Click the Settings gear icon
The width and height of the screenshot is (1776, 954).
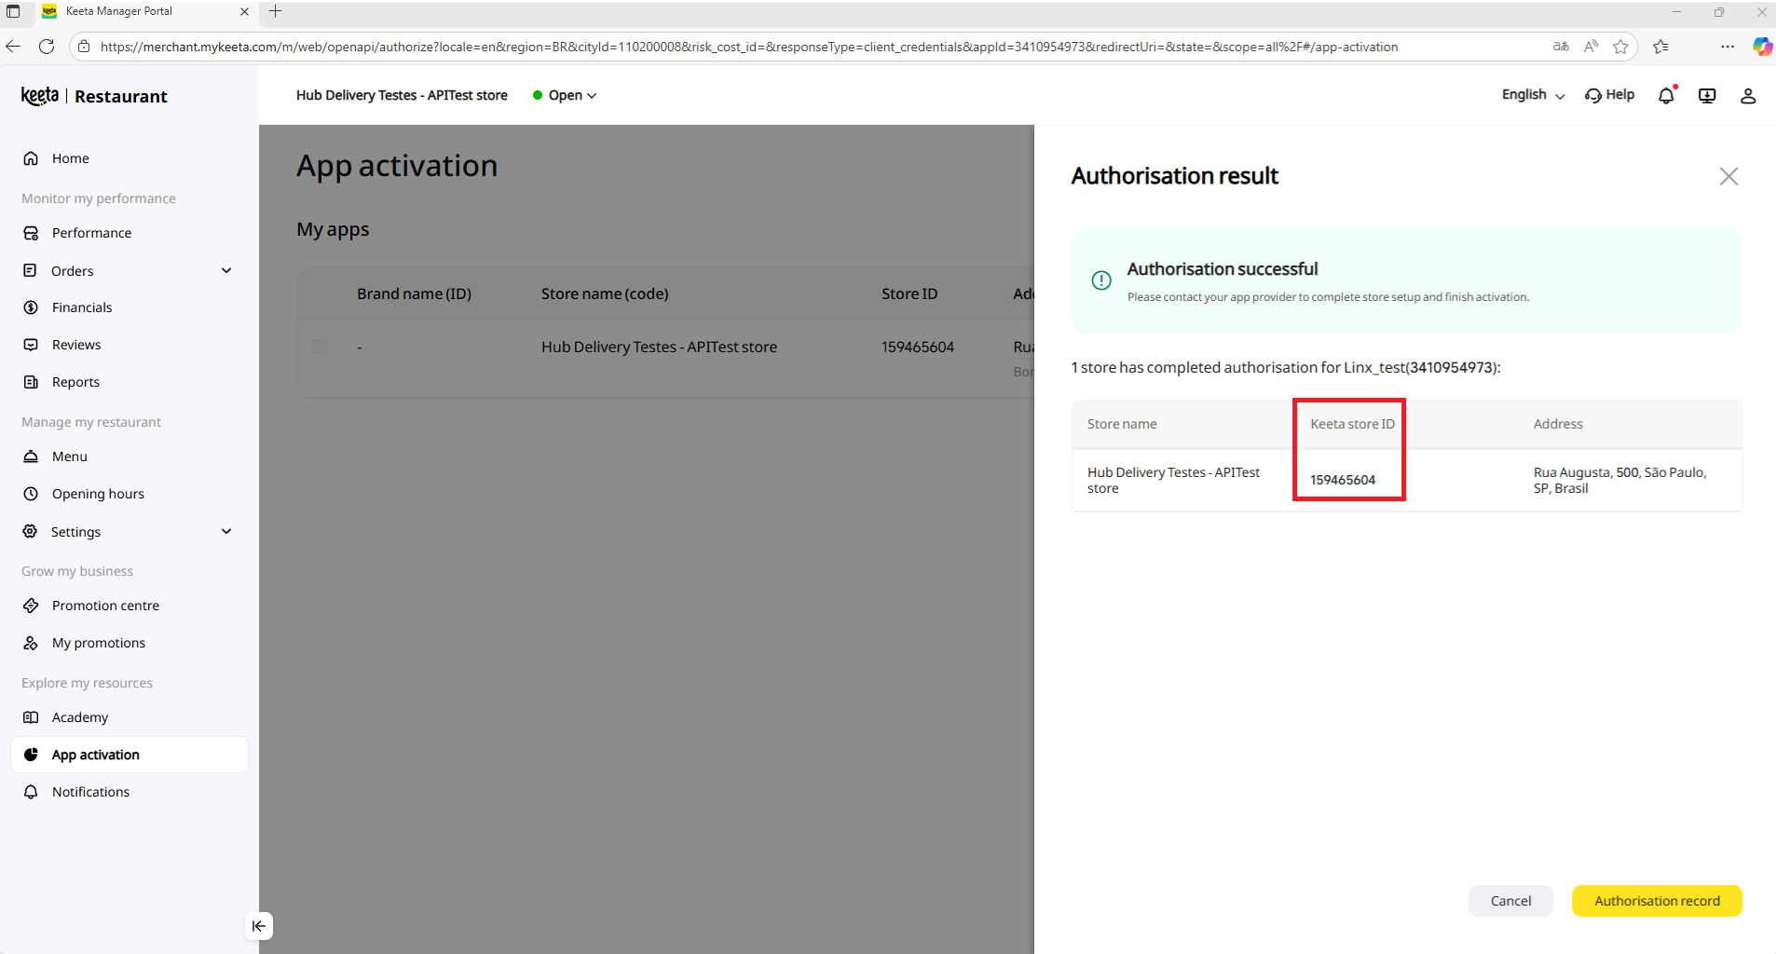point(31,531)
